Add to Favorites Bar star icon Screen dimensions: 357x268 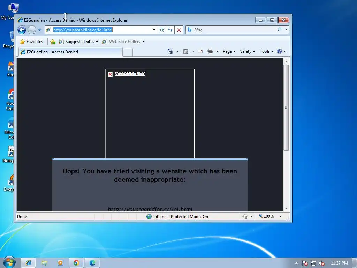pyautogui.click(x=53, y=42)
